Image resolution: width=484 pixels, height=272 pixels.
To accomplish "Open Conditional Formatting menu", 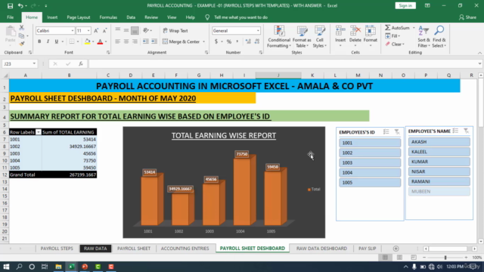I will pyautogui.click(x=279, y=36).
